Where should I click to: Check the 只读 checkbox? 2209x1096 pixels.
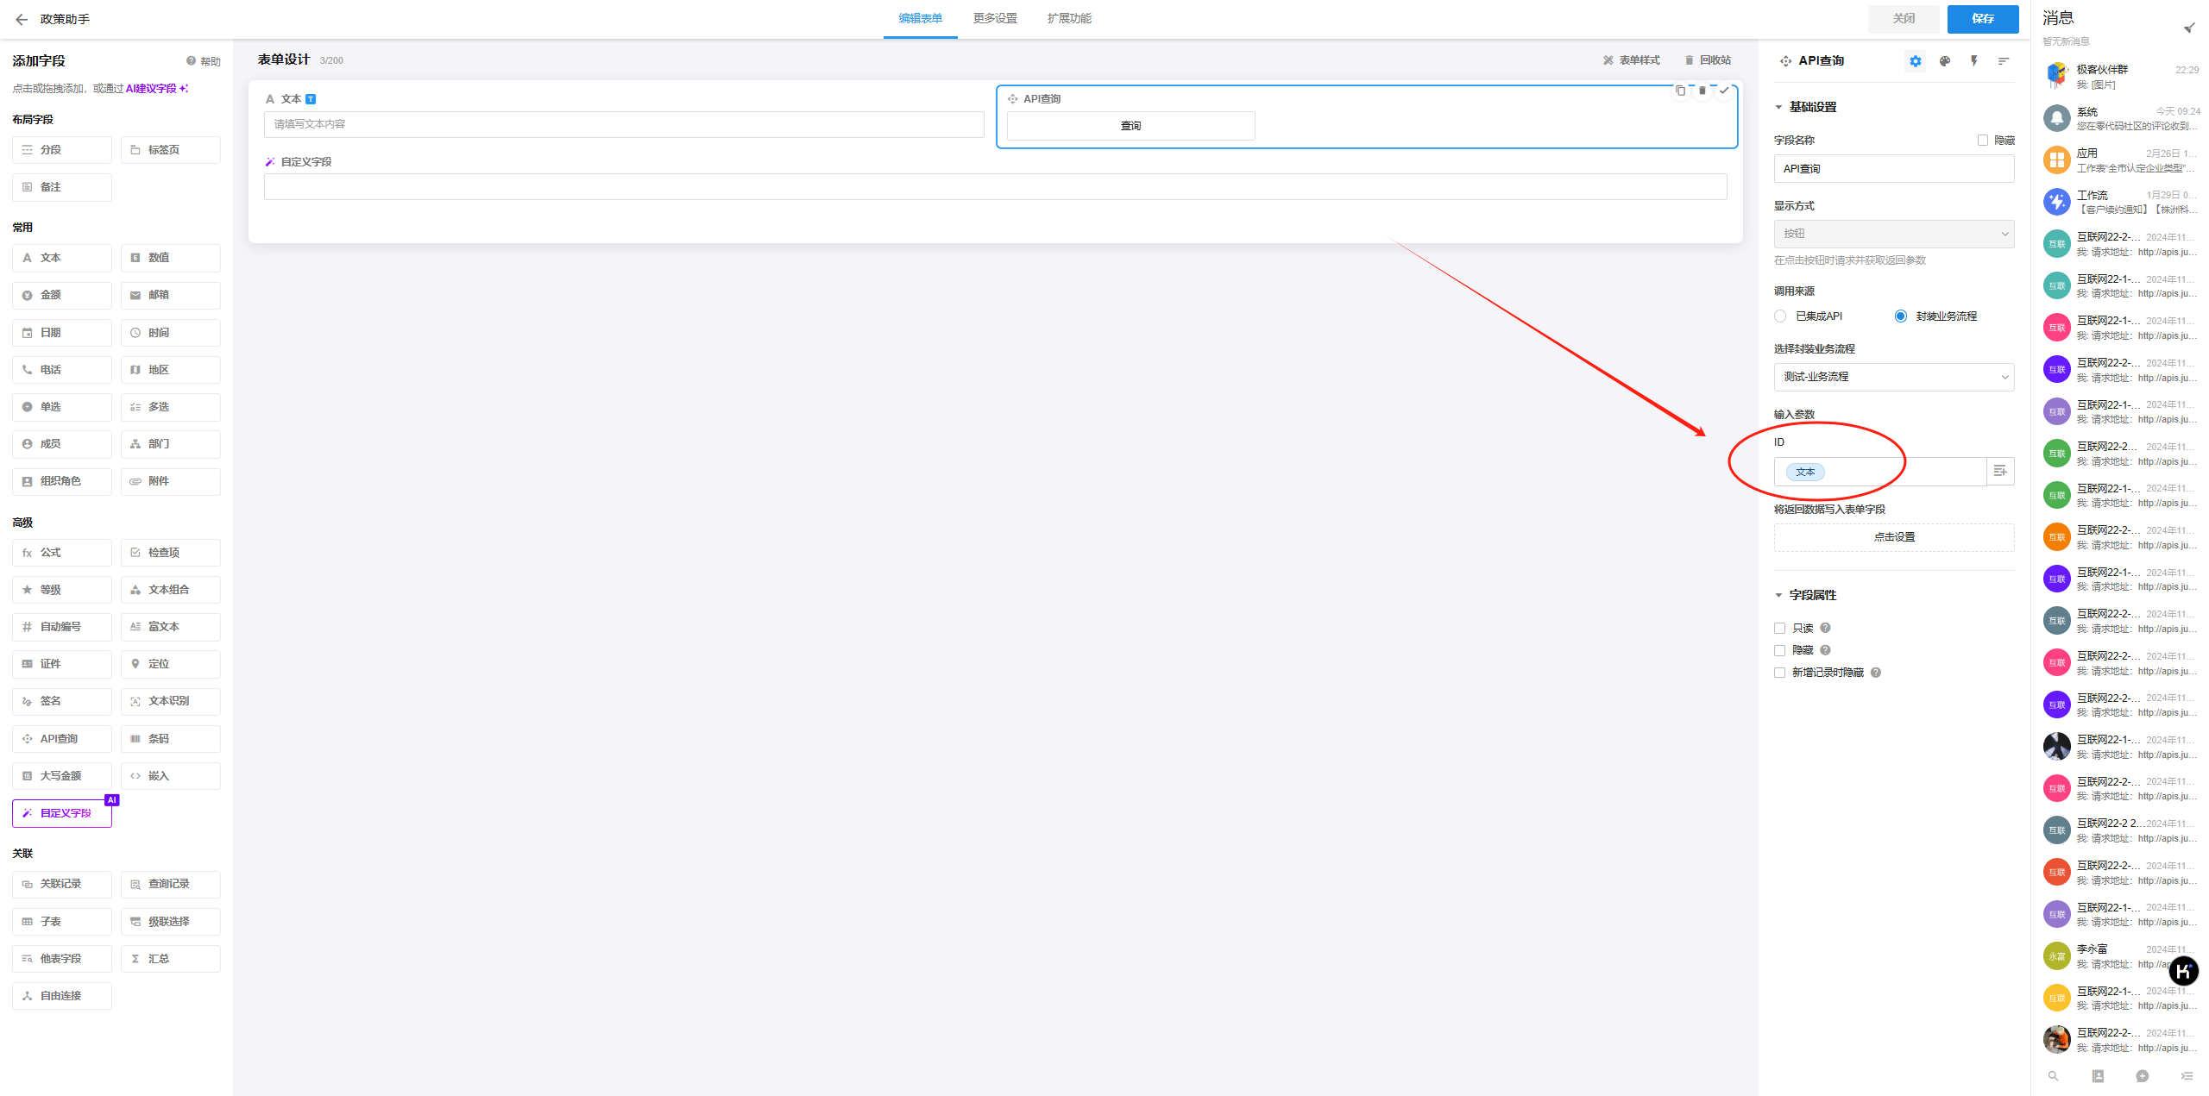1779,629
